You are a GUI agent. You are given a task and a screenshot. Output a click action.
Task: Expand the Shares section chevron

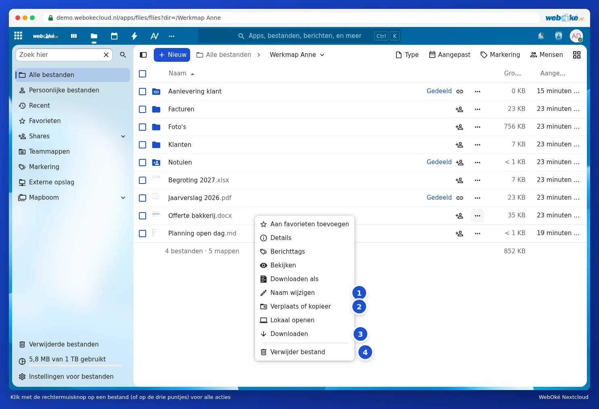point(123,136)
